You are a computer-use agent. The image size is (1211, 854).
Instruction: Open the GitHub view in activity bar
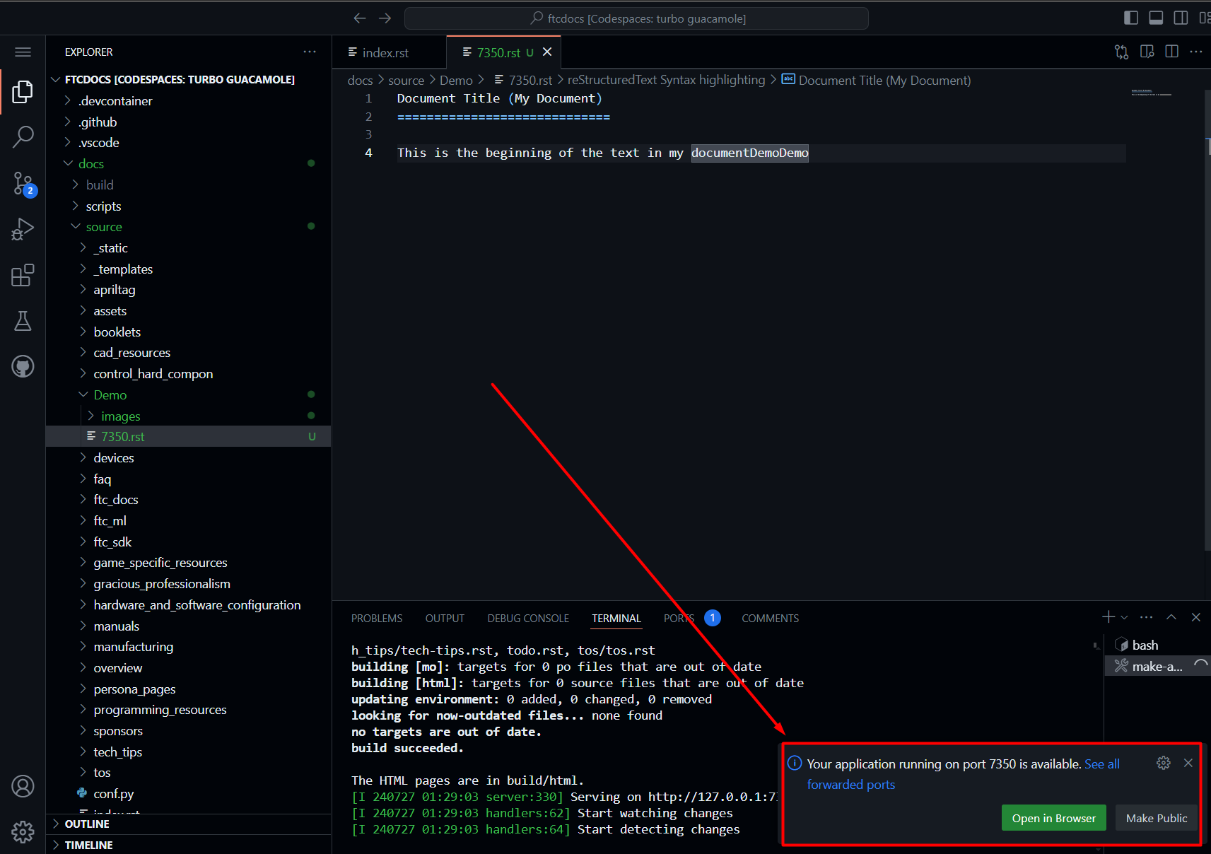[23, 366]
